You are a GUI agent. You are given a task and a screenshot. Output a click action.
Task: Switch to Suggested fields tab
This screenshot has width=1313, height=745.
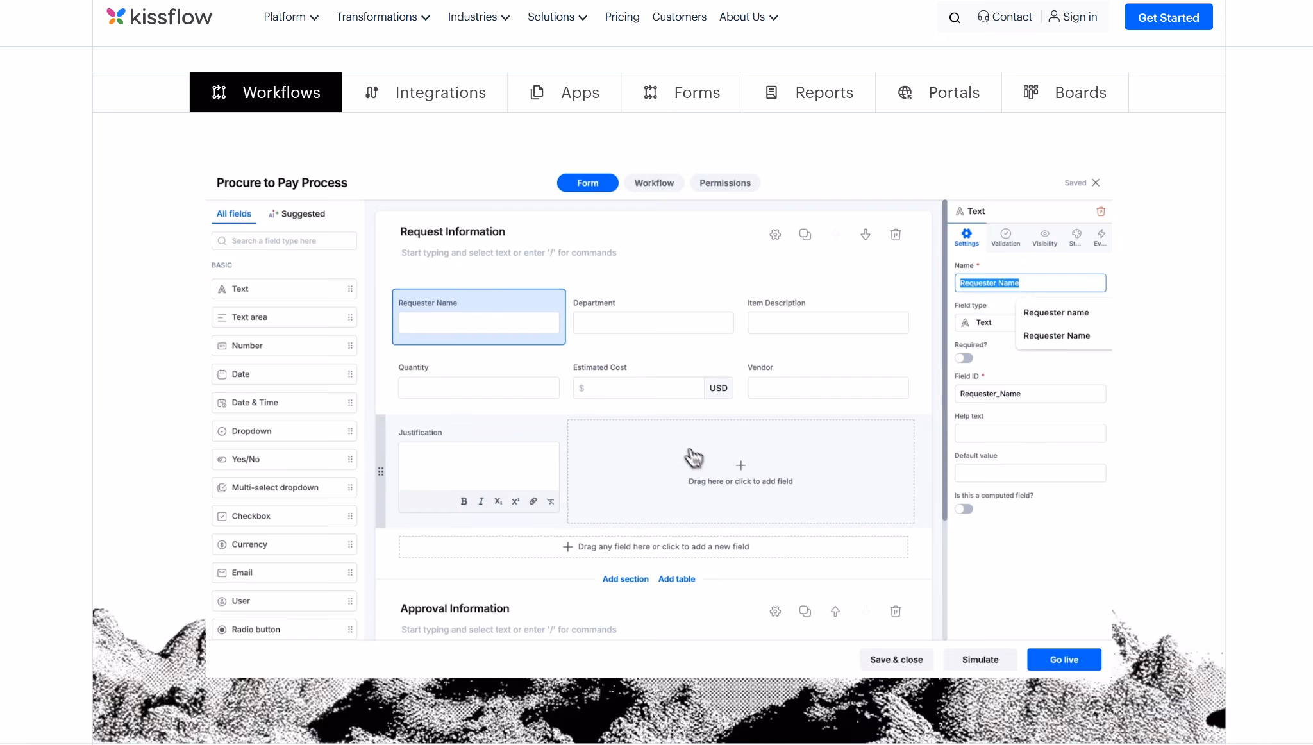pos(297,214)
